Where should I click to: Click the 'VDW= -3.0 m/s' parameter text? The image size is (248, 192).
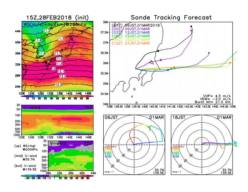(215, 99)
